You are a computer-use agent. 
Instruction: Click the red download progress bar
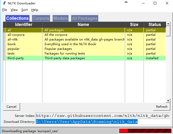[145, 131]
